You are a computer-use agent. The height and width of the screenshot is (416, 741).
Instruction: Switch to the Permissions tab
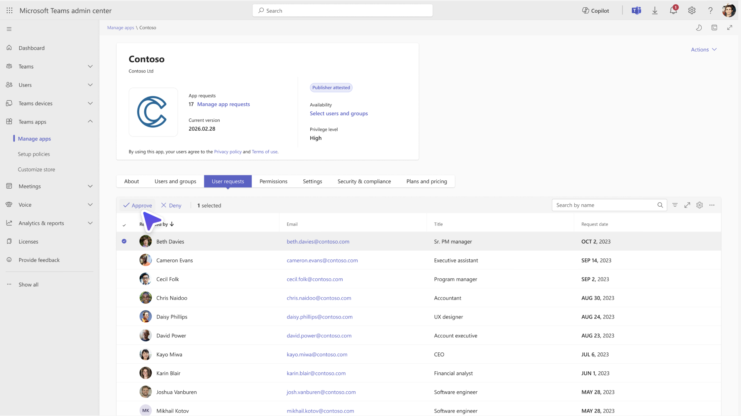273,181
